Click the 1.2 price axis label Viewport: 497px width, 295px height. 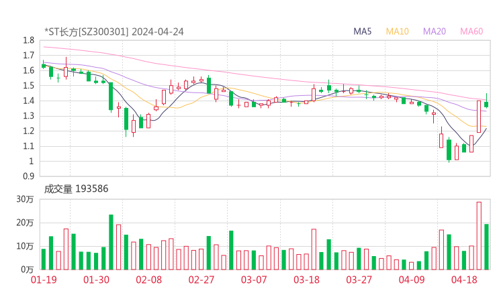tap(28, 131)
